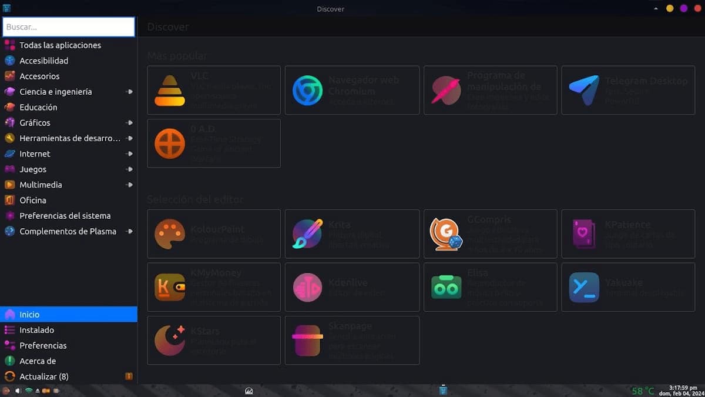Go to the Inicio page
This screenshot has height=397, width=705.
[x=69, y=314]
